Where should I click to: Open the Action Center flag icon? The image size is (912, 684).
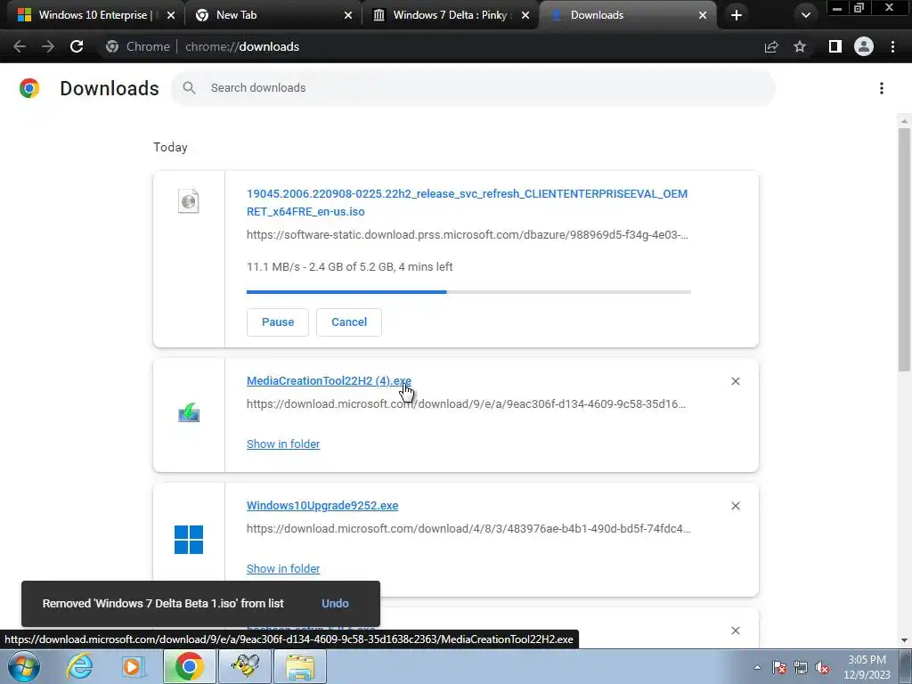click(x=779, y=667)
